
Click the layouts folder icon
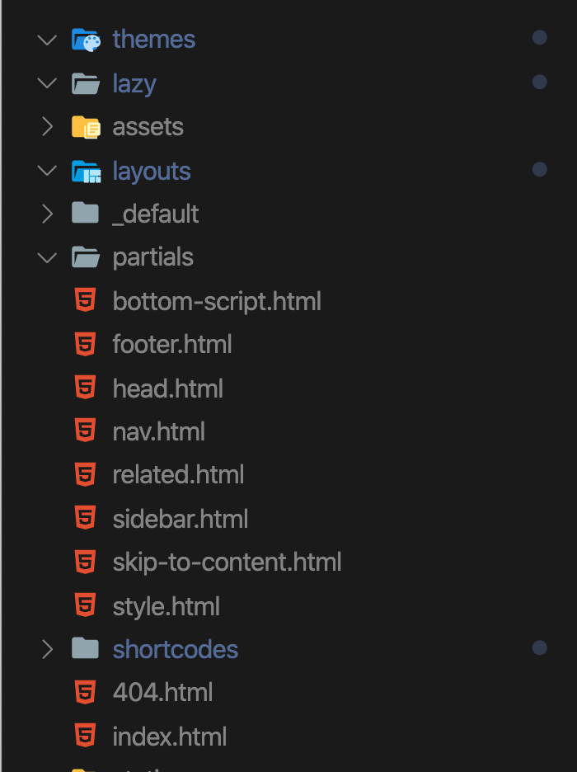coord(86,172)
